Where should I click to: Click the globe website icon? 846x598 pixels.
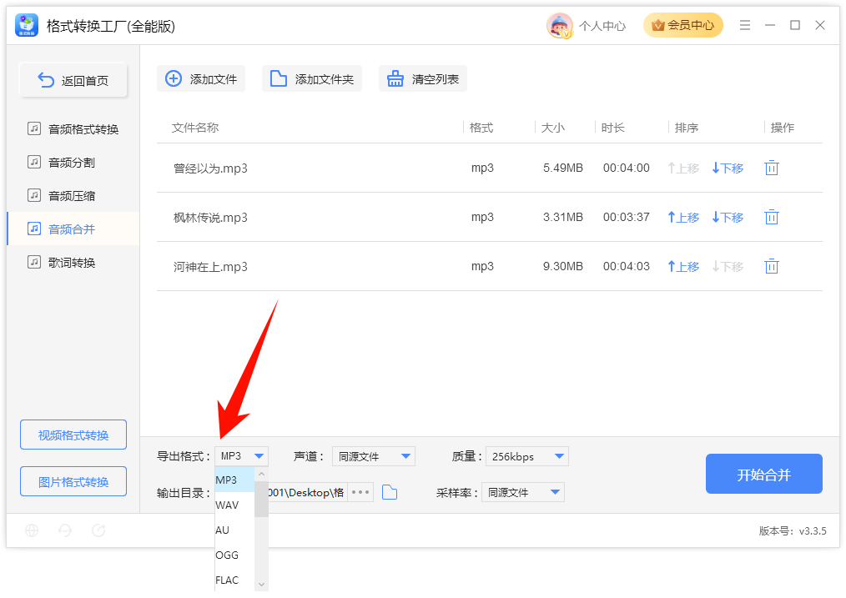pyautogui.click(x=32, y=530)
